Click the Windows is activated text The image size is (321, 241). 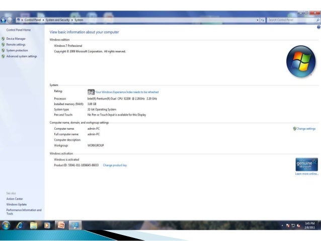coord(66,159)
